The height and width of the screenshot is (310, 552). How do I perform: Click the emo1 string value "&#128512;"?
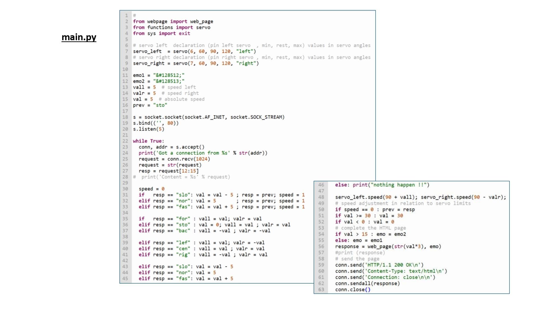coord(169,75)
